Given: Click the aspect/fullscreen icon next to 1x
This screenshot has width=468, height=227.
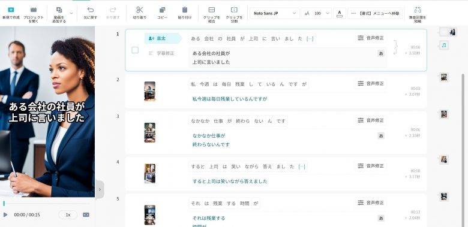Looking at the screenshot, I should (86, 214).
